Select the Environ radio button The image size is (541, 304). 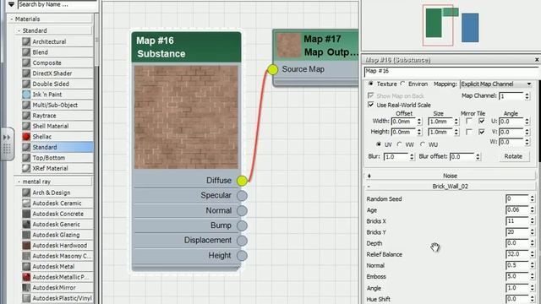click(x=402, y=84)
